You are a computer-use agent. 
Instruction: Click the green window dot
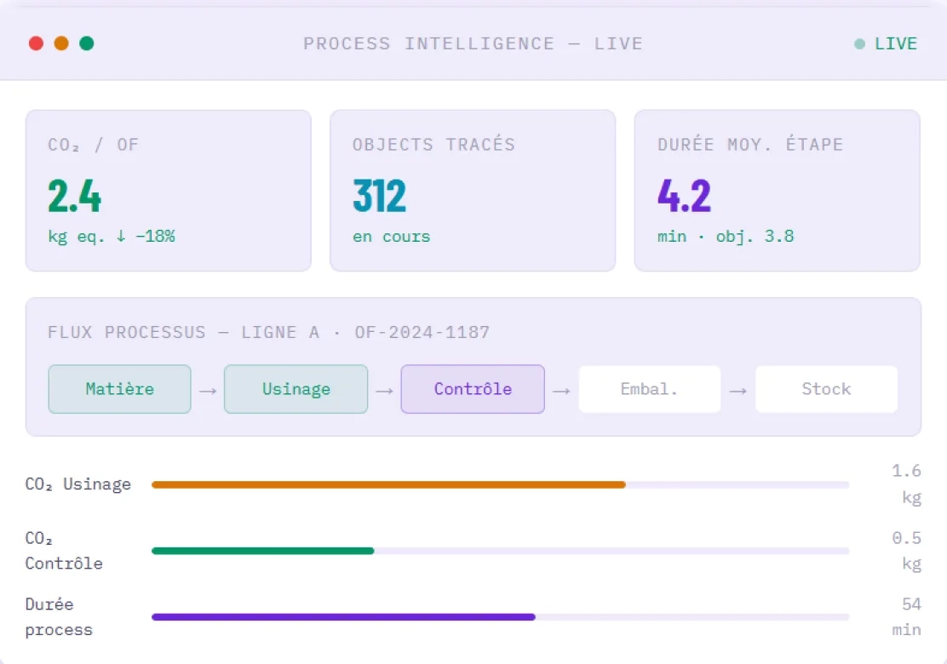tap(87, 43)
